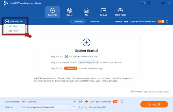
Task: Click Add Files in Getting Started Step 1
Action: pyautogui.click(x=72, y=56)
